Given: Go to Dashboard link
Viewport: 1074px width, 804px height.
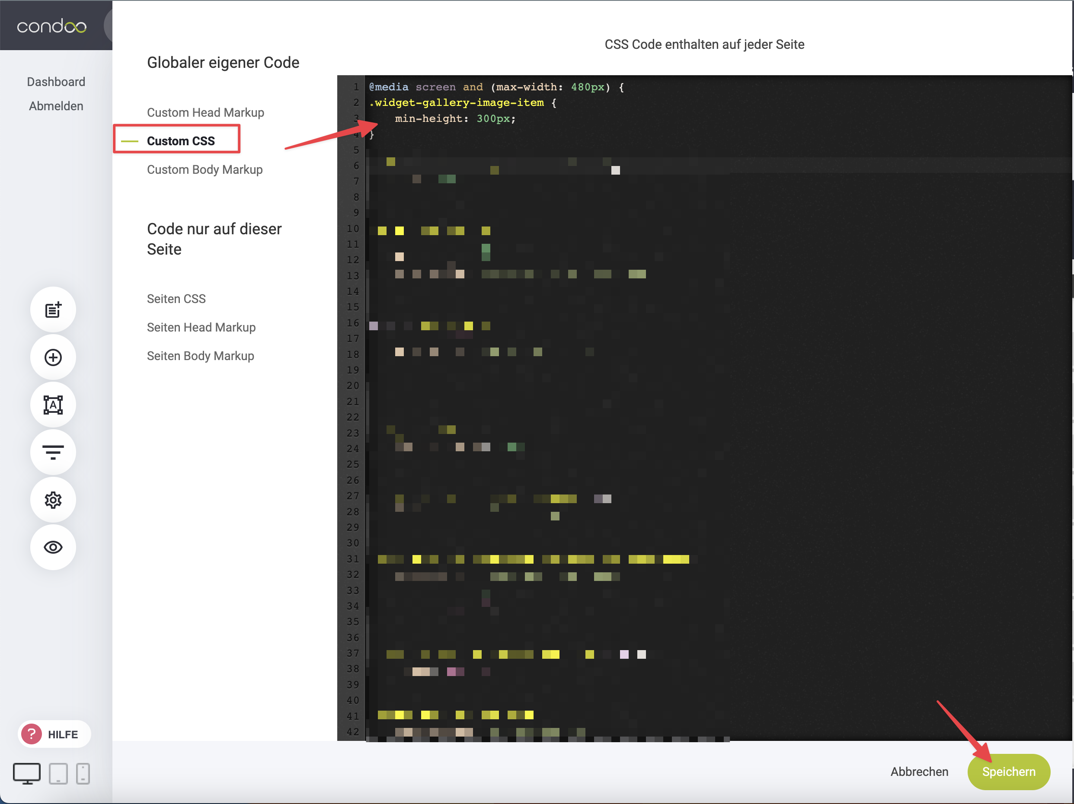Looking at the screenshot, I should click(56, 82).
